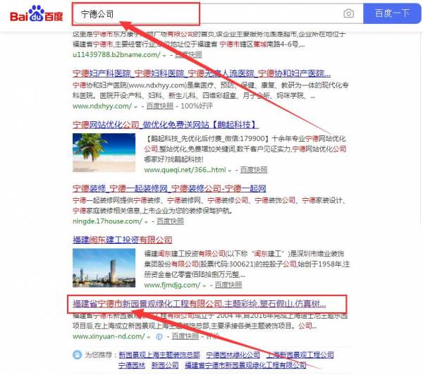Viewport: 423px width, 375px height.
Task: Click the verified badge icon beside xinyuan-nd.com
Action: [159, 337]
